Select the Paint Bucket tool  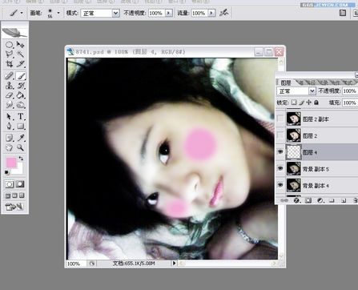coord(20,95)
